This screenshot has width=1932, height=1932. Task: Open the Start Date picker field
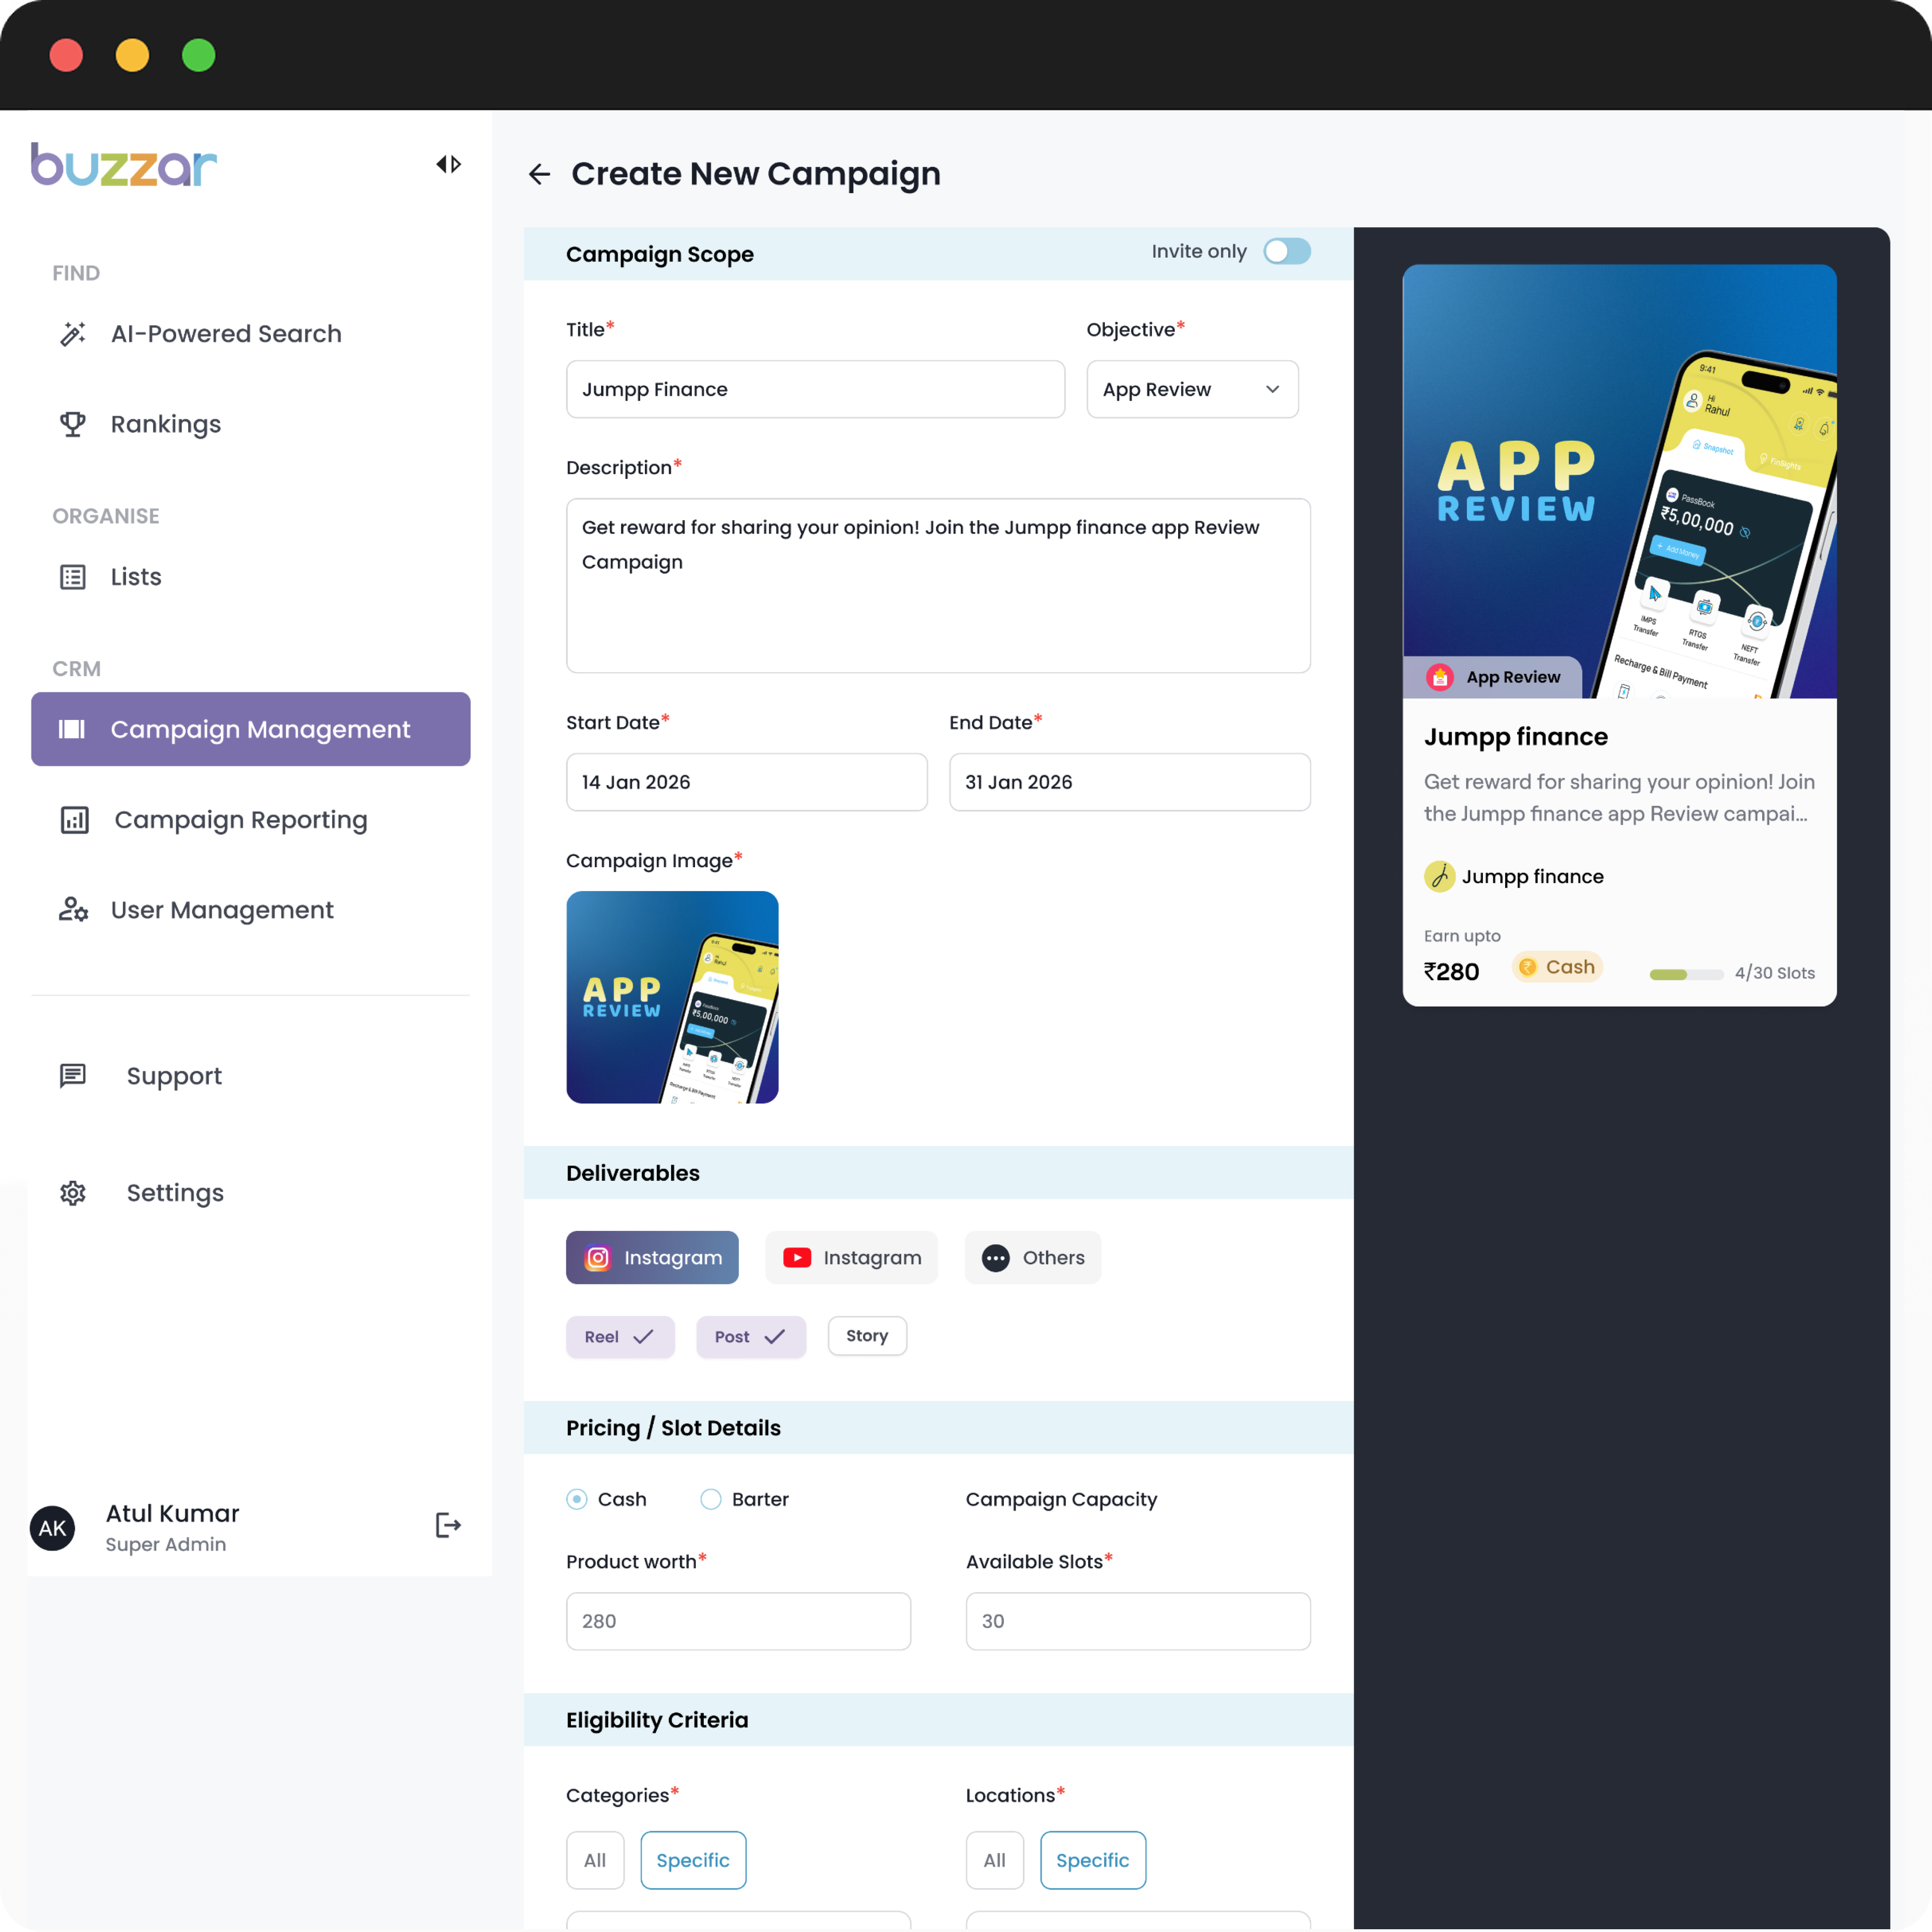pyautogui.click(x=746, y=782)
